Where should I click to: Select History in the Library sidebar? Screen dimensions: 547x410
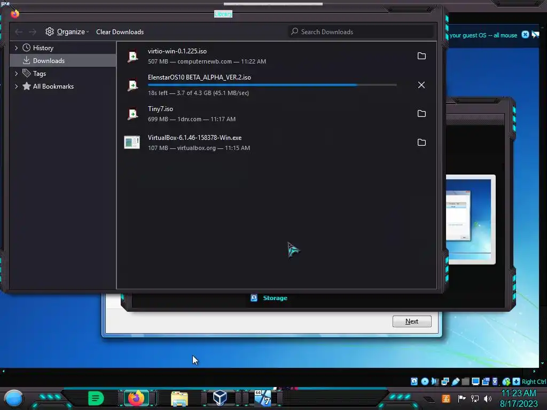pyautogui.click(x=43, y=48)
